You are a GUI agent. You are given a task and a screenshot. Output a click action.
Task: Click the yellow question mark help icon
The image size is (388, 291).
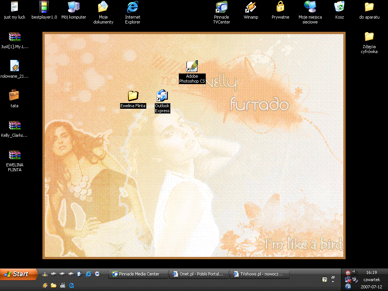[324, 280]
